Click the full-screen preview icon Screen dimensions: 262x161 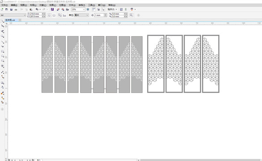pos(88,9)
